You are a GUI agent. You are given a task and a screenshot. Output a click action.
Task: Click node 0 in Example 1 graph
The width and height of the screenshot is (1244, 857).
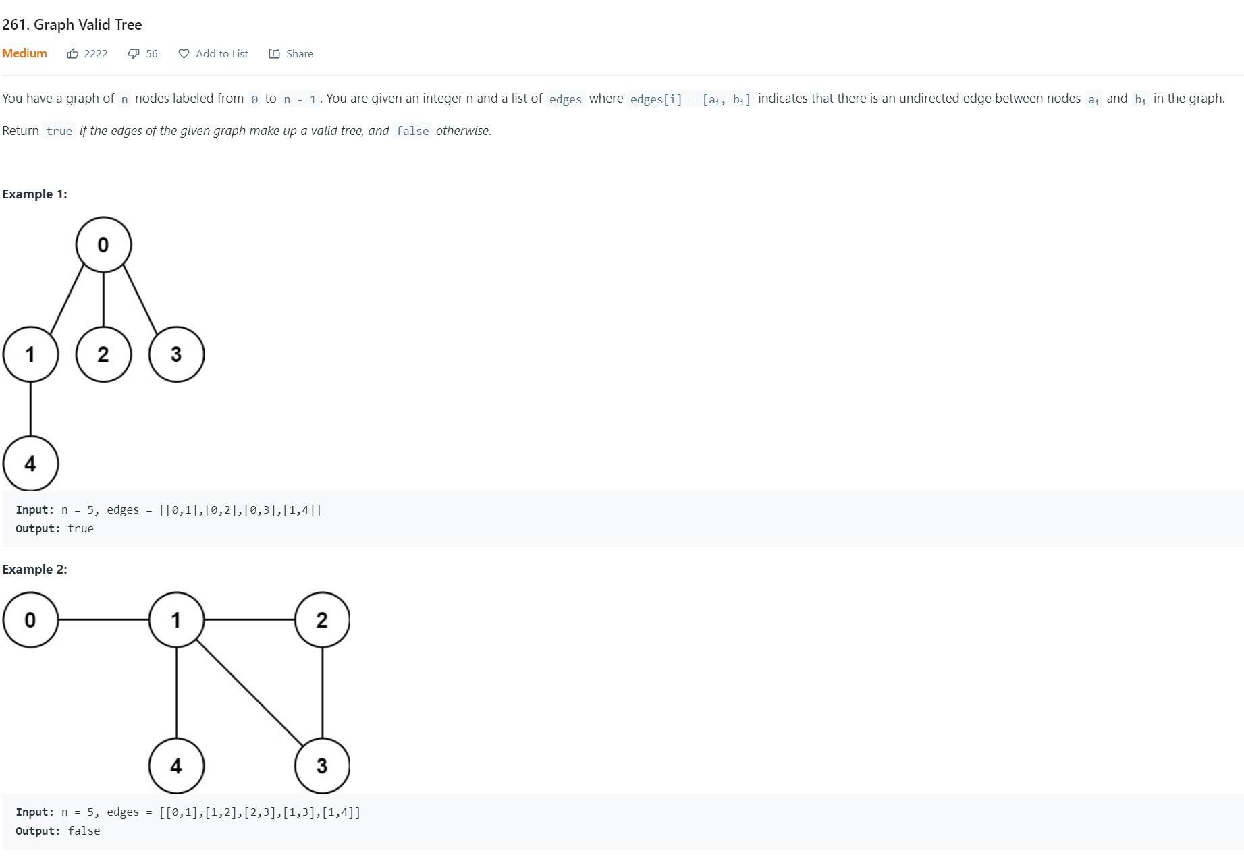pos(103,244)
